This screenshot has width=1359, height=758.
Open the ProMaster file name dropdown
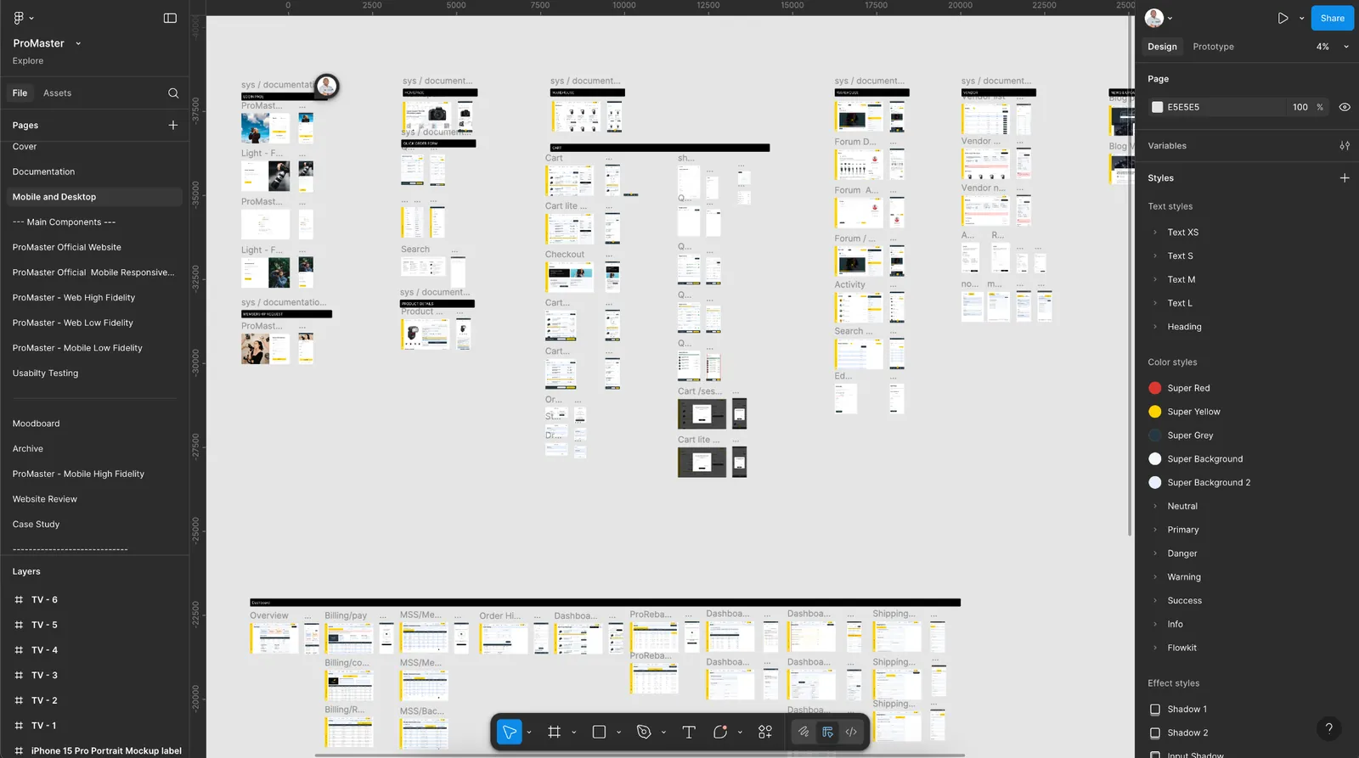coord(78,43)
